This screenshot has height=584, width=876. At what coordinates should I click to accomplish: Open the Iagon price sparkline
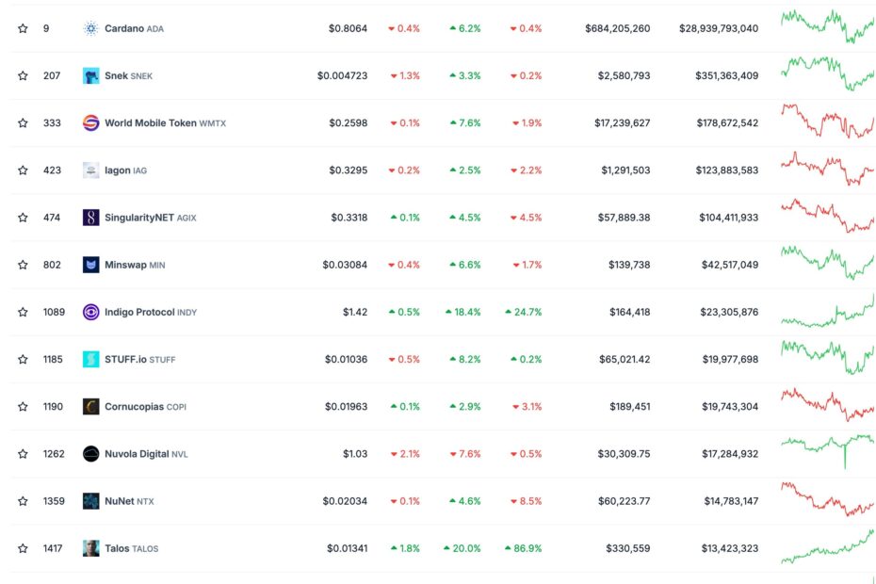click(x=828, y=169)
